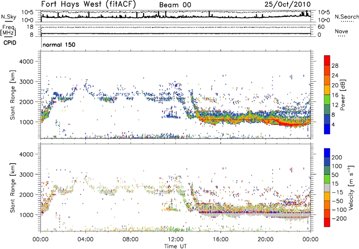359x249 pixels.
Task: Click the date '25/Oct/2010'
Action: [288, 4]
